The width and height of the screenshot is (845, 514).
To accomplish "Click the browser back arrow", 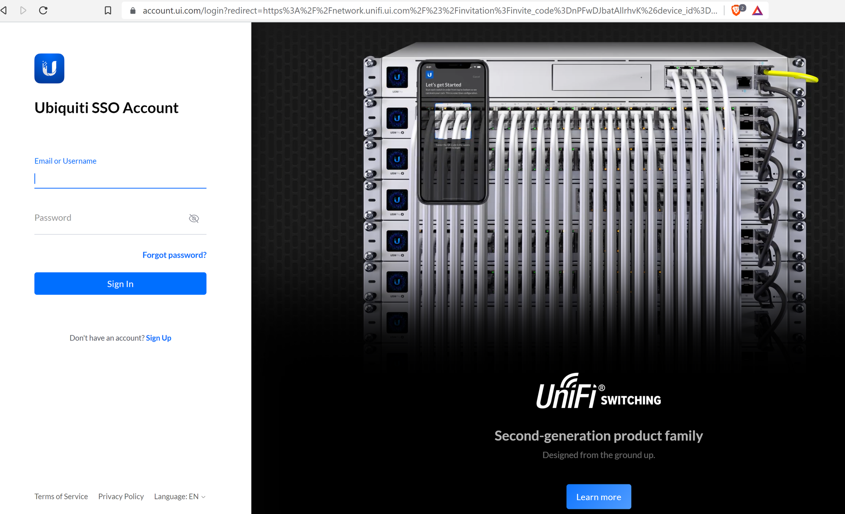I will point(4,10).
